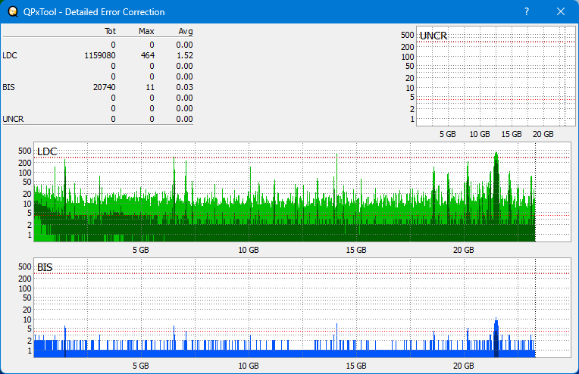This screenshot has height=374, width=579.
Task: Click the UNCR average value 0.00
Action: coord(184,119)
